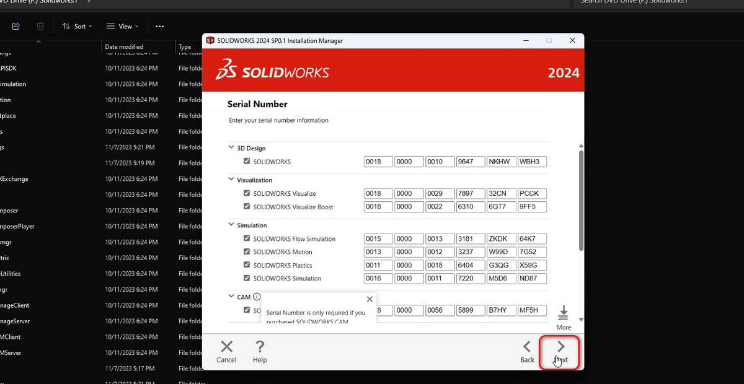Uncheck the SOLIDWORKS 3D Design checkbox
Viewport: 744px width, 384px height.
(247, 161)
